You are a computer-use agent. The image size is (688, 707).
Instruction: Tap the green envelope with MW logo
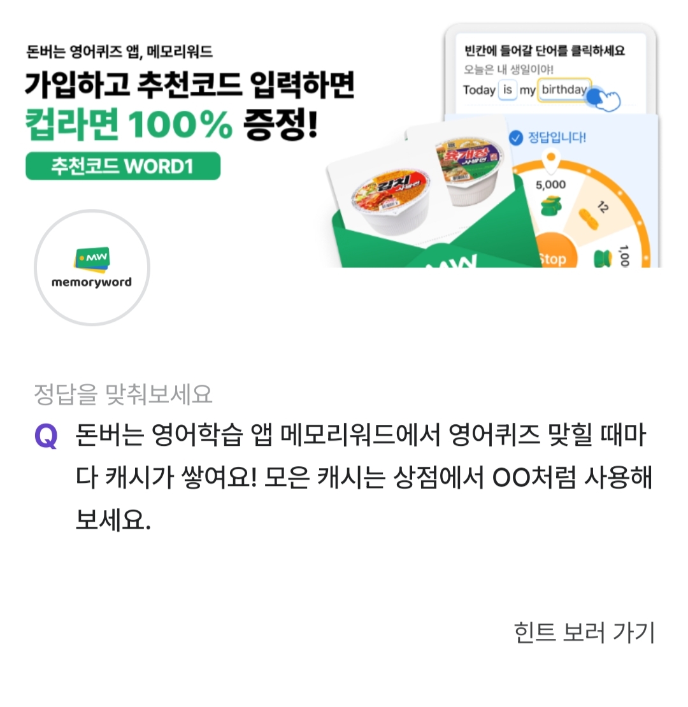pos(433,234)
